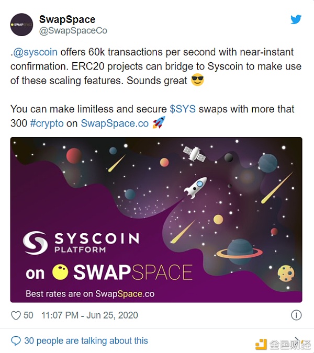This screenshot has width=314, height=353.
Task: Open the Syscoin SwapSpace promo image
Action: (156, 220)
